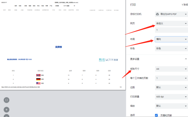Click the 博士伦 ULTRA logo in the preview
The image size is (188, 117).
pyautogui.click(x=108, y=60)
